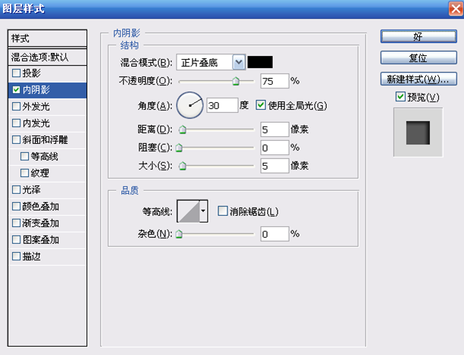
Task: Click the angle dial control
Action: click(x=190, y=105)
